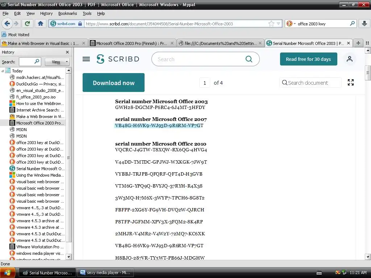The image size is (371, 278).
Task: Click the padlock site identity icon
Action: [80, 24]
